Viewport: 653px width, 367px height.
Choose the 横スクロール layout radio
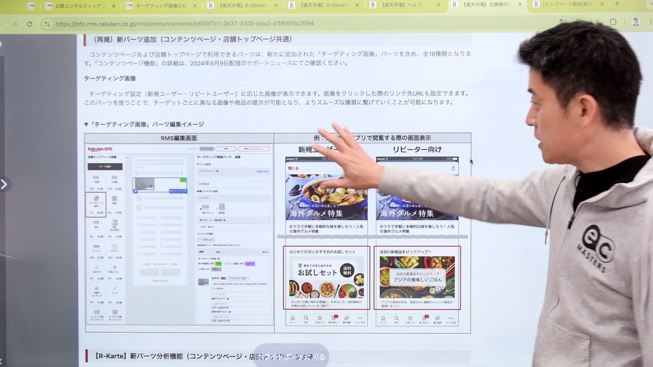pos(201,208)
